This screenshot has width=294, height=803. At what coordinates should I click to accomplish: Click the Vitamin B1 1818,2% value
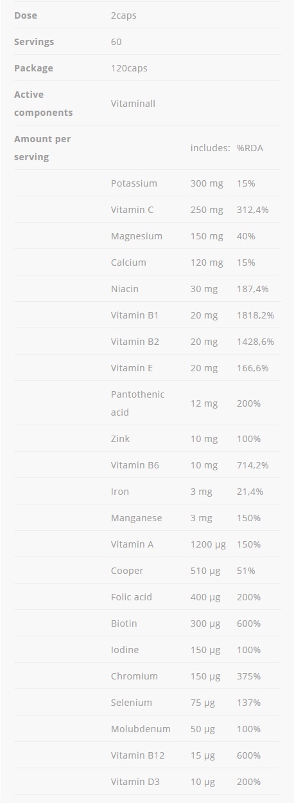(x=255, y=315)
